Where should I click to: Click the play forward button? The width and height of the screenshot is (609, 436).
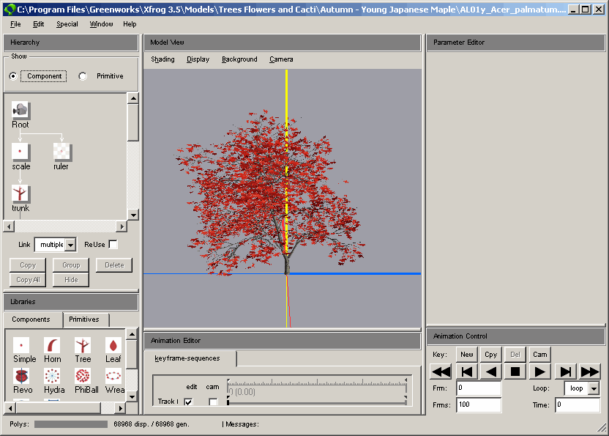click(539, 372)
